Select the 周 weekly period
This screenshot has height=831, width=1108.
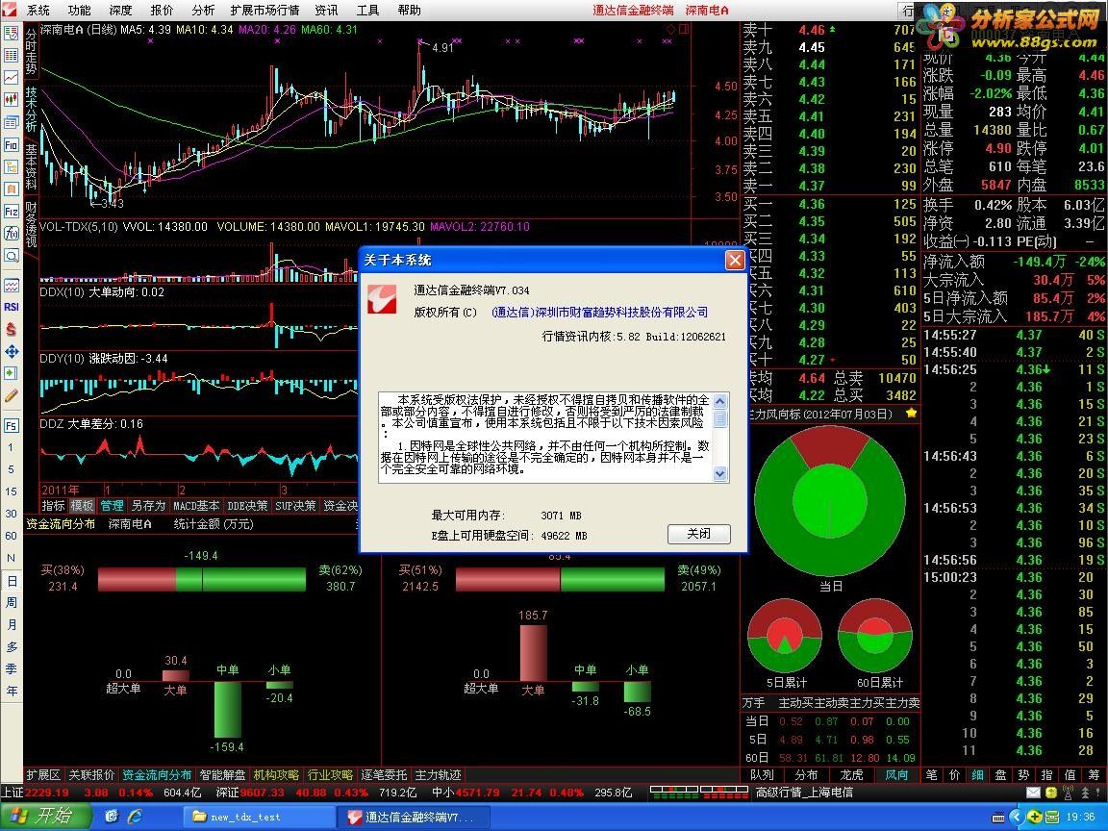pyautogui.click(x=12, y=603)
